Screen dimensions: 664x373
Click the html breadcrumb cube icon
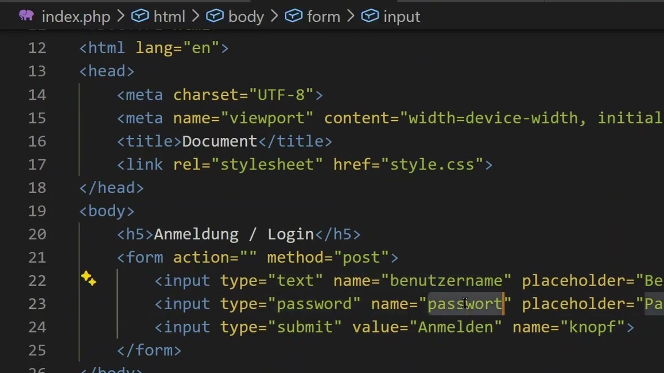140,16
